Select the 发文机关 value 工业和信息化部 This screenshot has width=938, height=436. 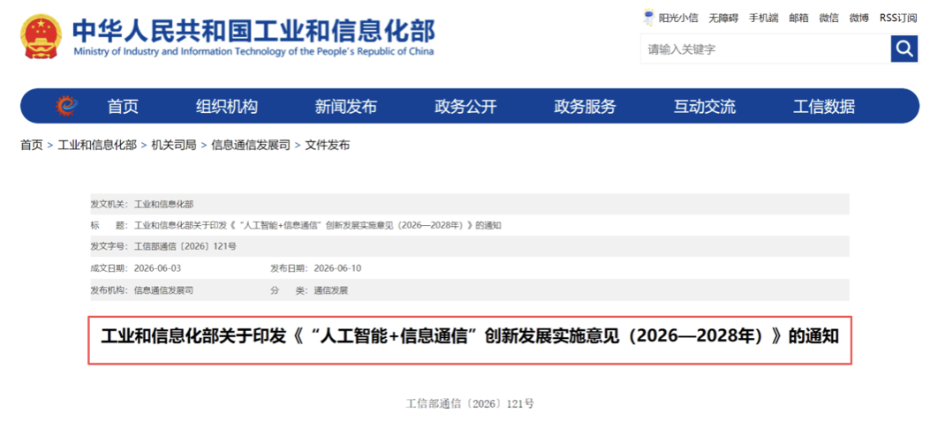click(x=164, y=205)
